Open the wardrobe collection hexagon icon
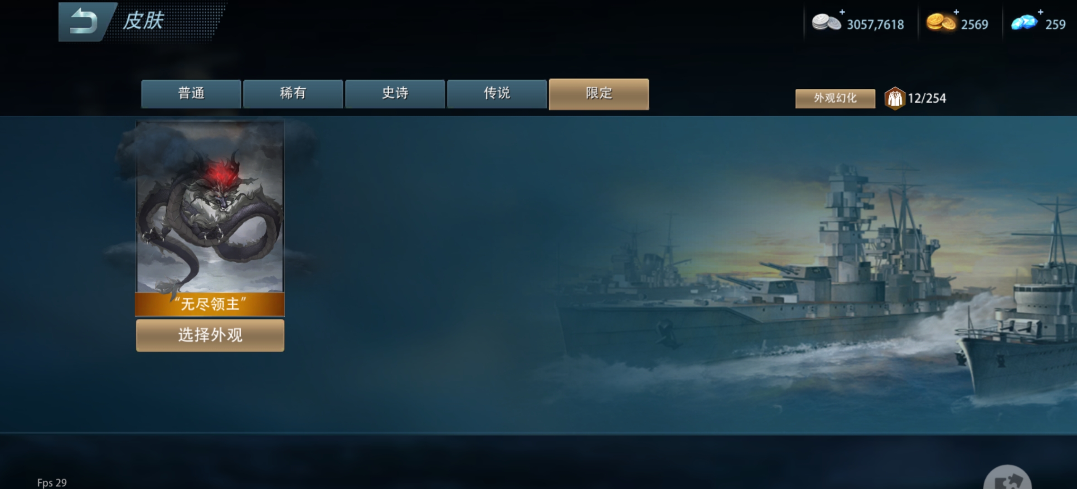Viewport: 1077px width, 489px height. (x=895, y=98)
